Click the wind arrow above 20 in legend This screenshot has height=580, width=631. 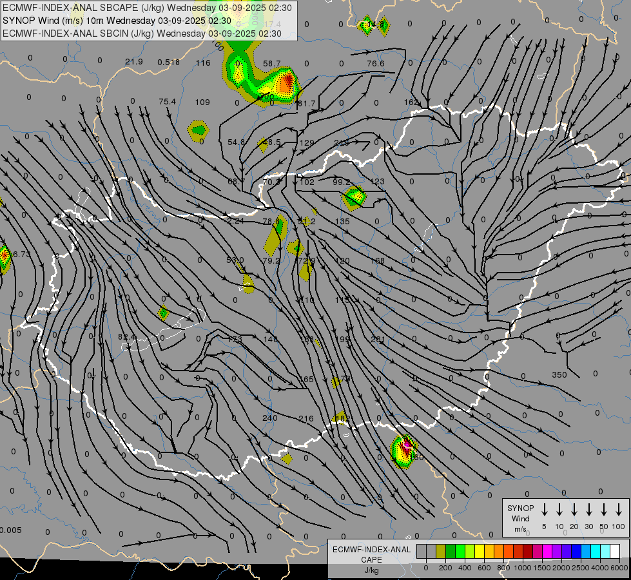tap(574, 510)
